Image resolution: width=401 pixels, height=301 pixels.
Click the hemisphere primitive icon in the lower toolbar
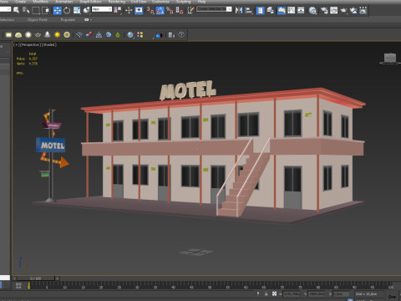[x=18, y=35]
